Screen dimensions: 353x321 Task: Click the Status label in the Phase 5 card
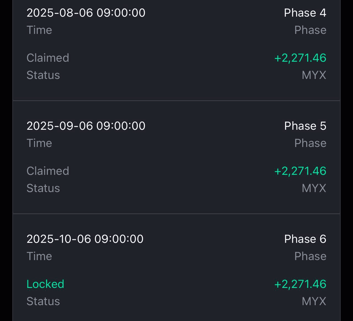click(x=43, y=188)
